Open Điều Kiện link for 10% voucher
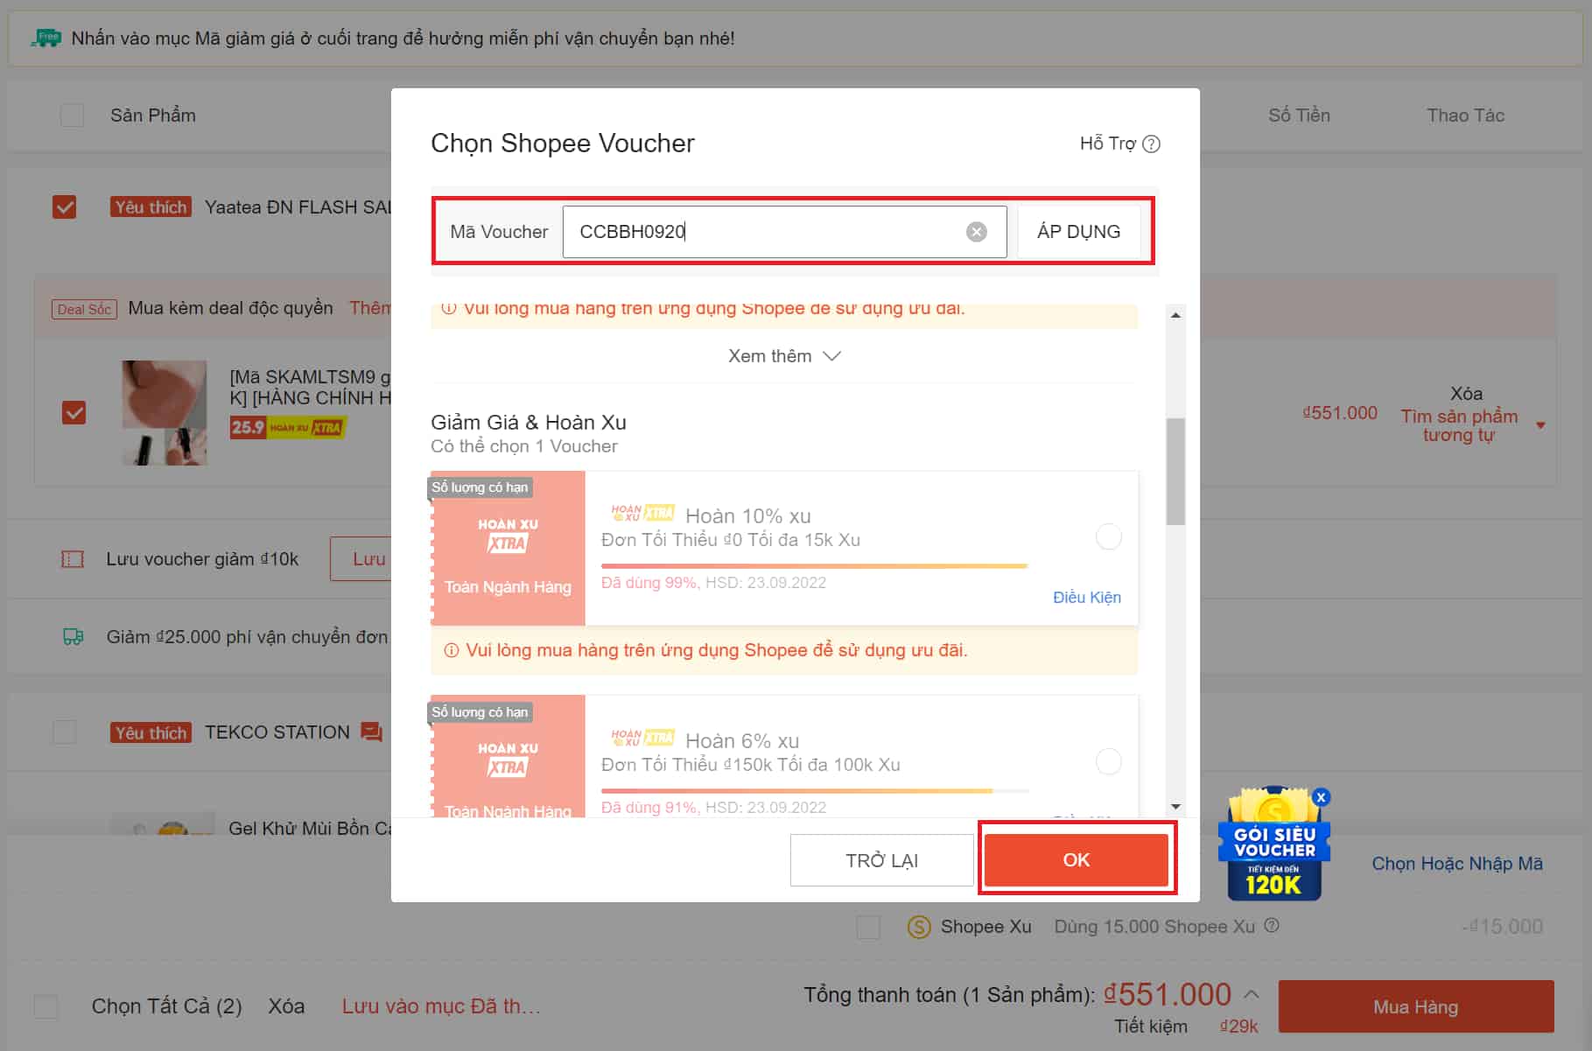This screenshot has width=1592, height=1051. coord(1086,597)
